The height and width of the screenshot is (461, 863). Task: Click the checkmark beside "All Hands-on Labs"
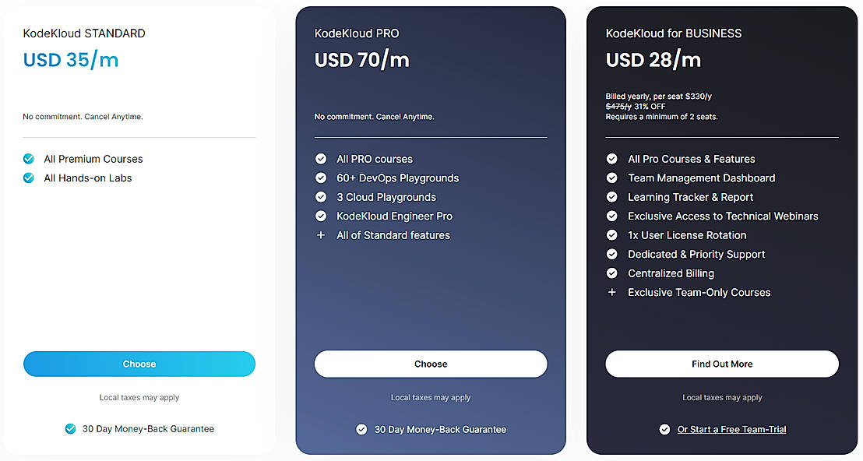pos(29,178)
